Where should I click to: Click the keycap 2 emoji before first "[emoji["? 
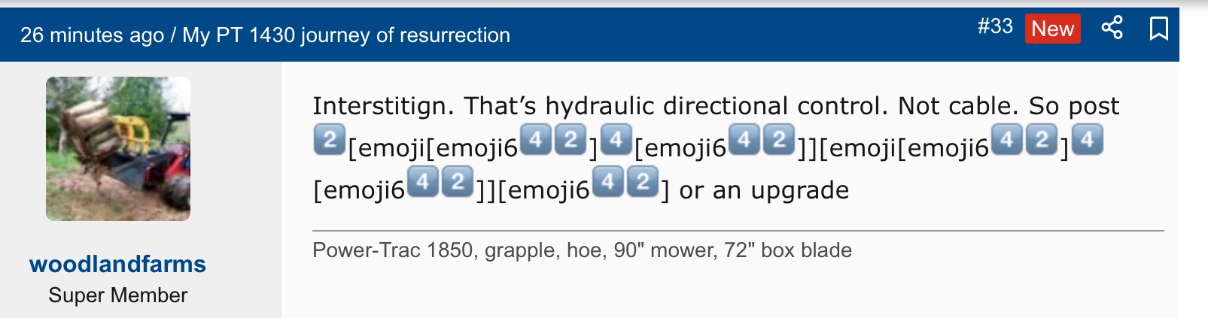click(x=329, y=141)
